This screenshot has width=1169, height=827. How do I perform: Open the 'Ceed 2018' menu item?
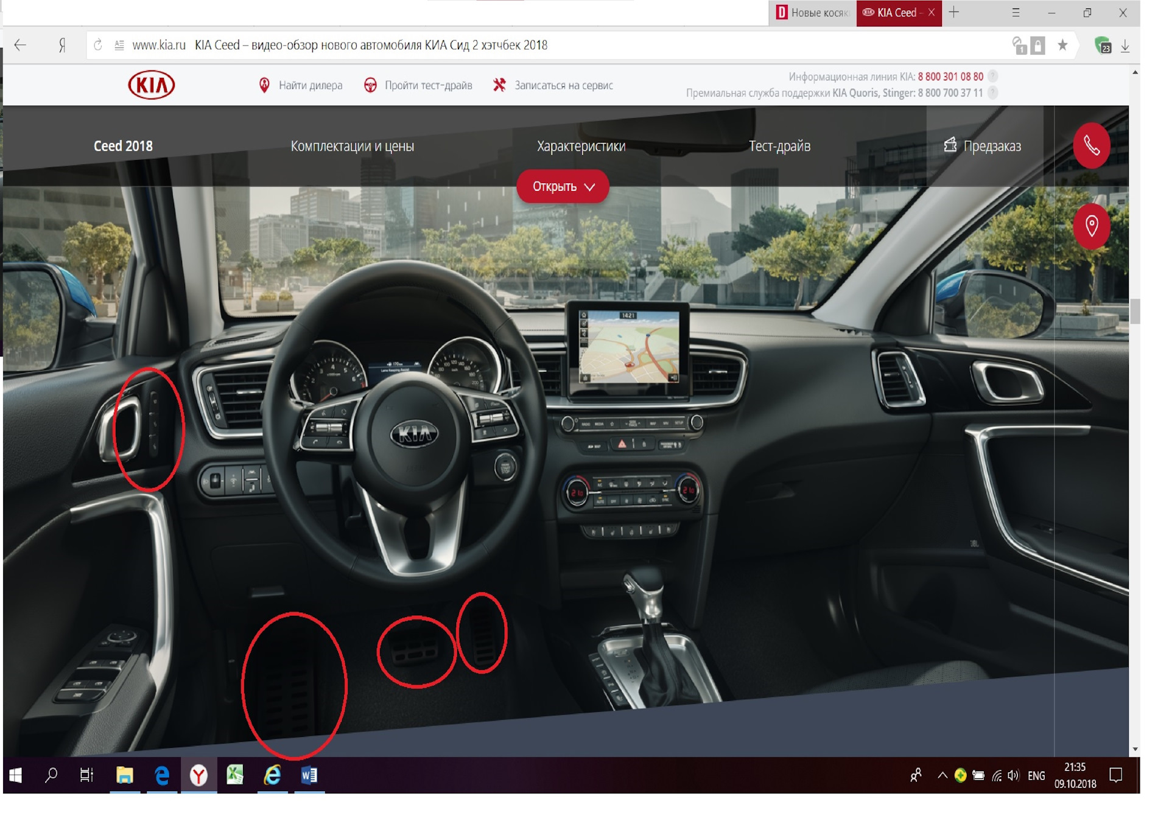point(123,146)
